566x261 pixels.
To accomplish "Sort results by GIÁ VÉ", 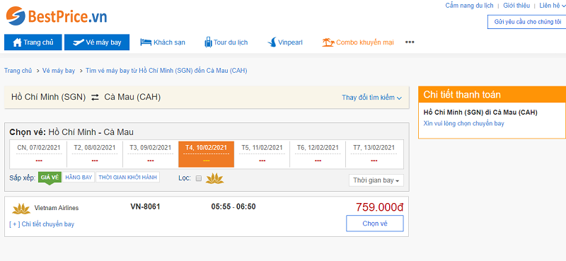I will [50, 178].
